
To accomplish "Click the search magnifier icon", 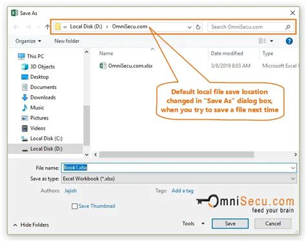I will (x=288, y=27).
